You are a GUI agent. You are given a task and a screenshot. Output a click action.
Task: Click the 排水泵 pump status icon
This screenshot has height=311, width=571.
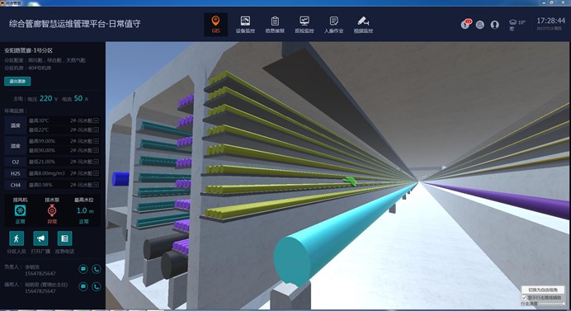pos(52,210)
